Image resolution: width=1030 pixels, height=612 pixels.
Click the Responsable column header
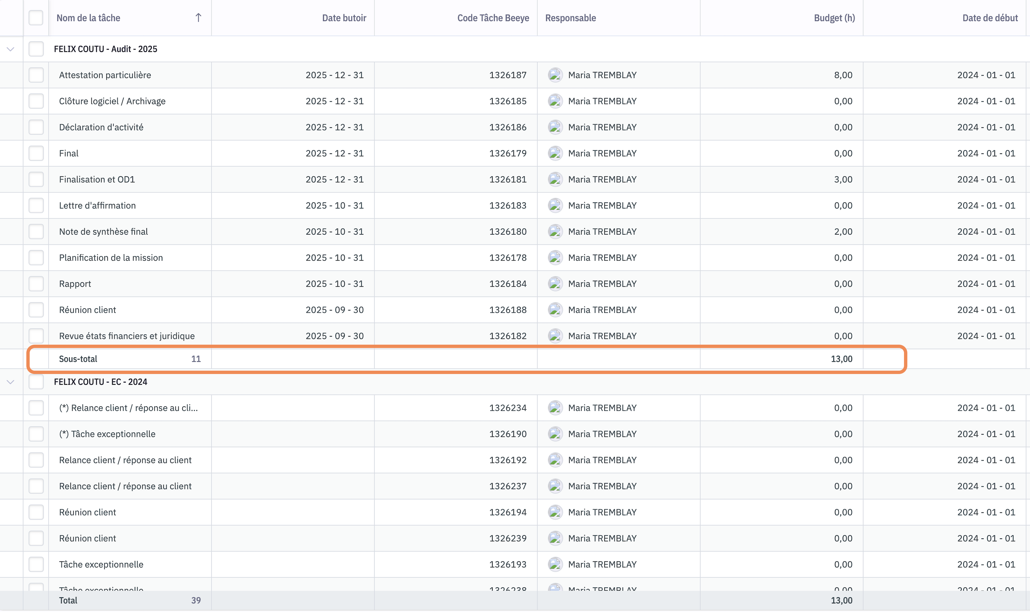pos(570,18)
